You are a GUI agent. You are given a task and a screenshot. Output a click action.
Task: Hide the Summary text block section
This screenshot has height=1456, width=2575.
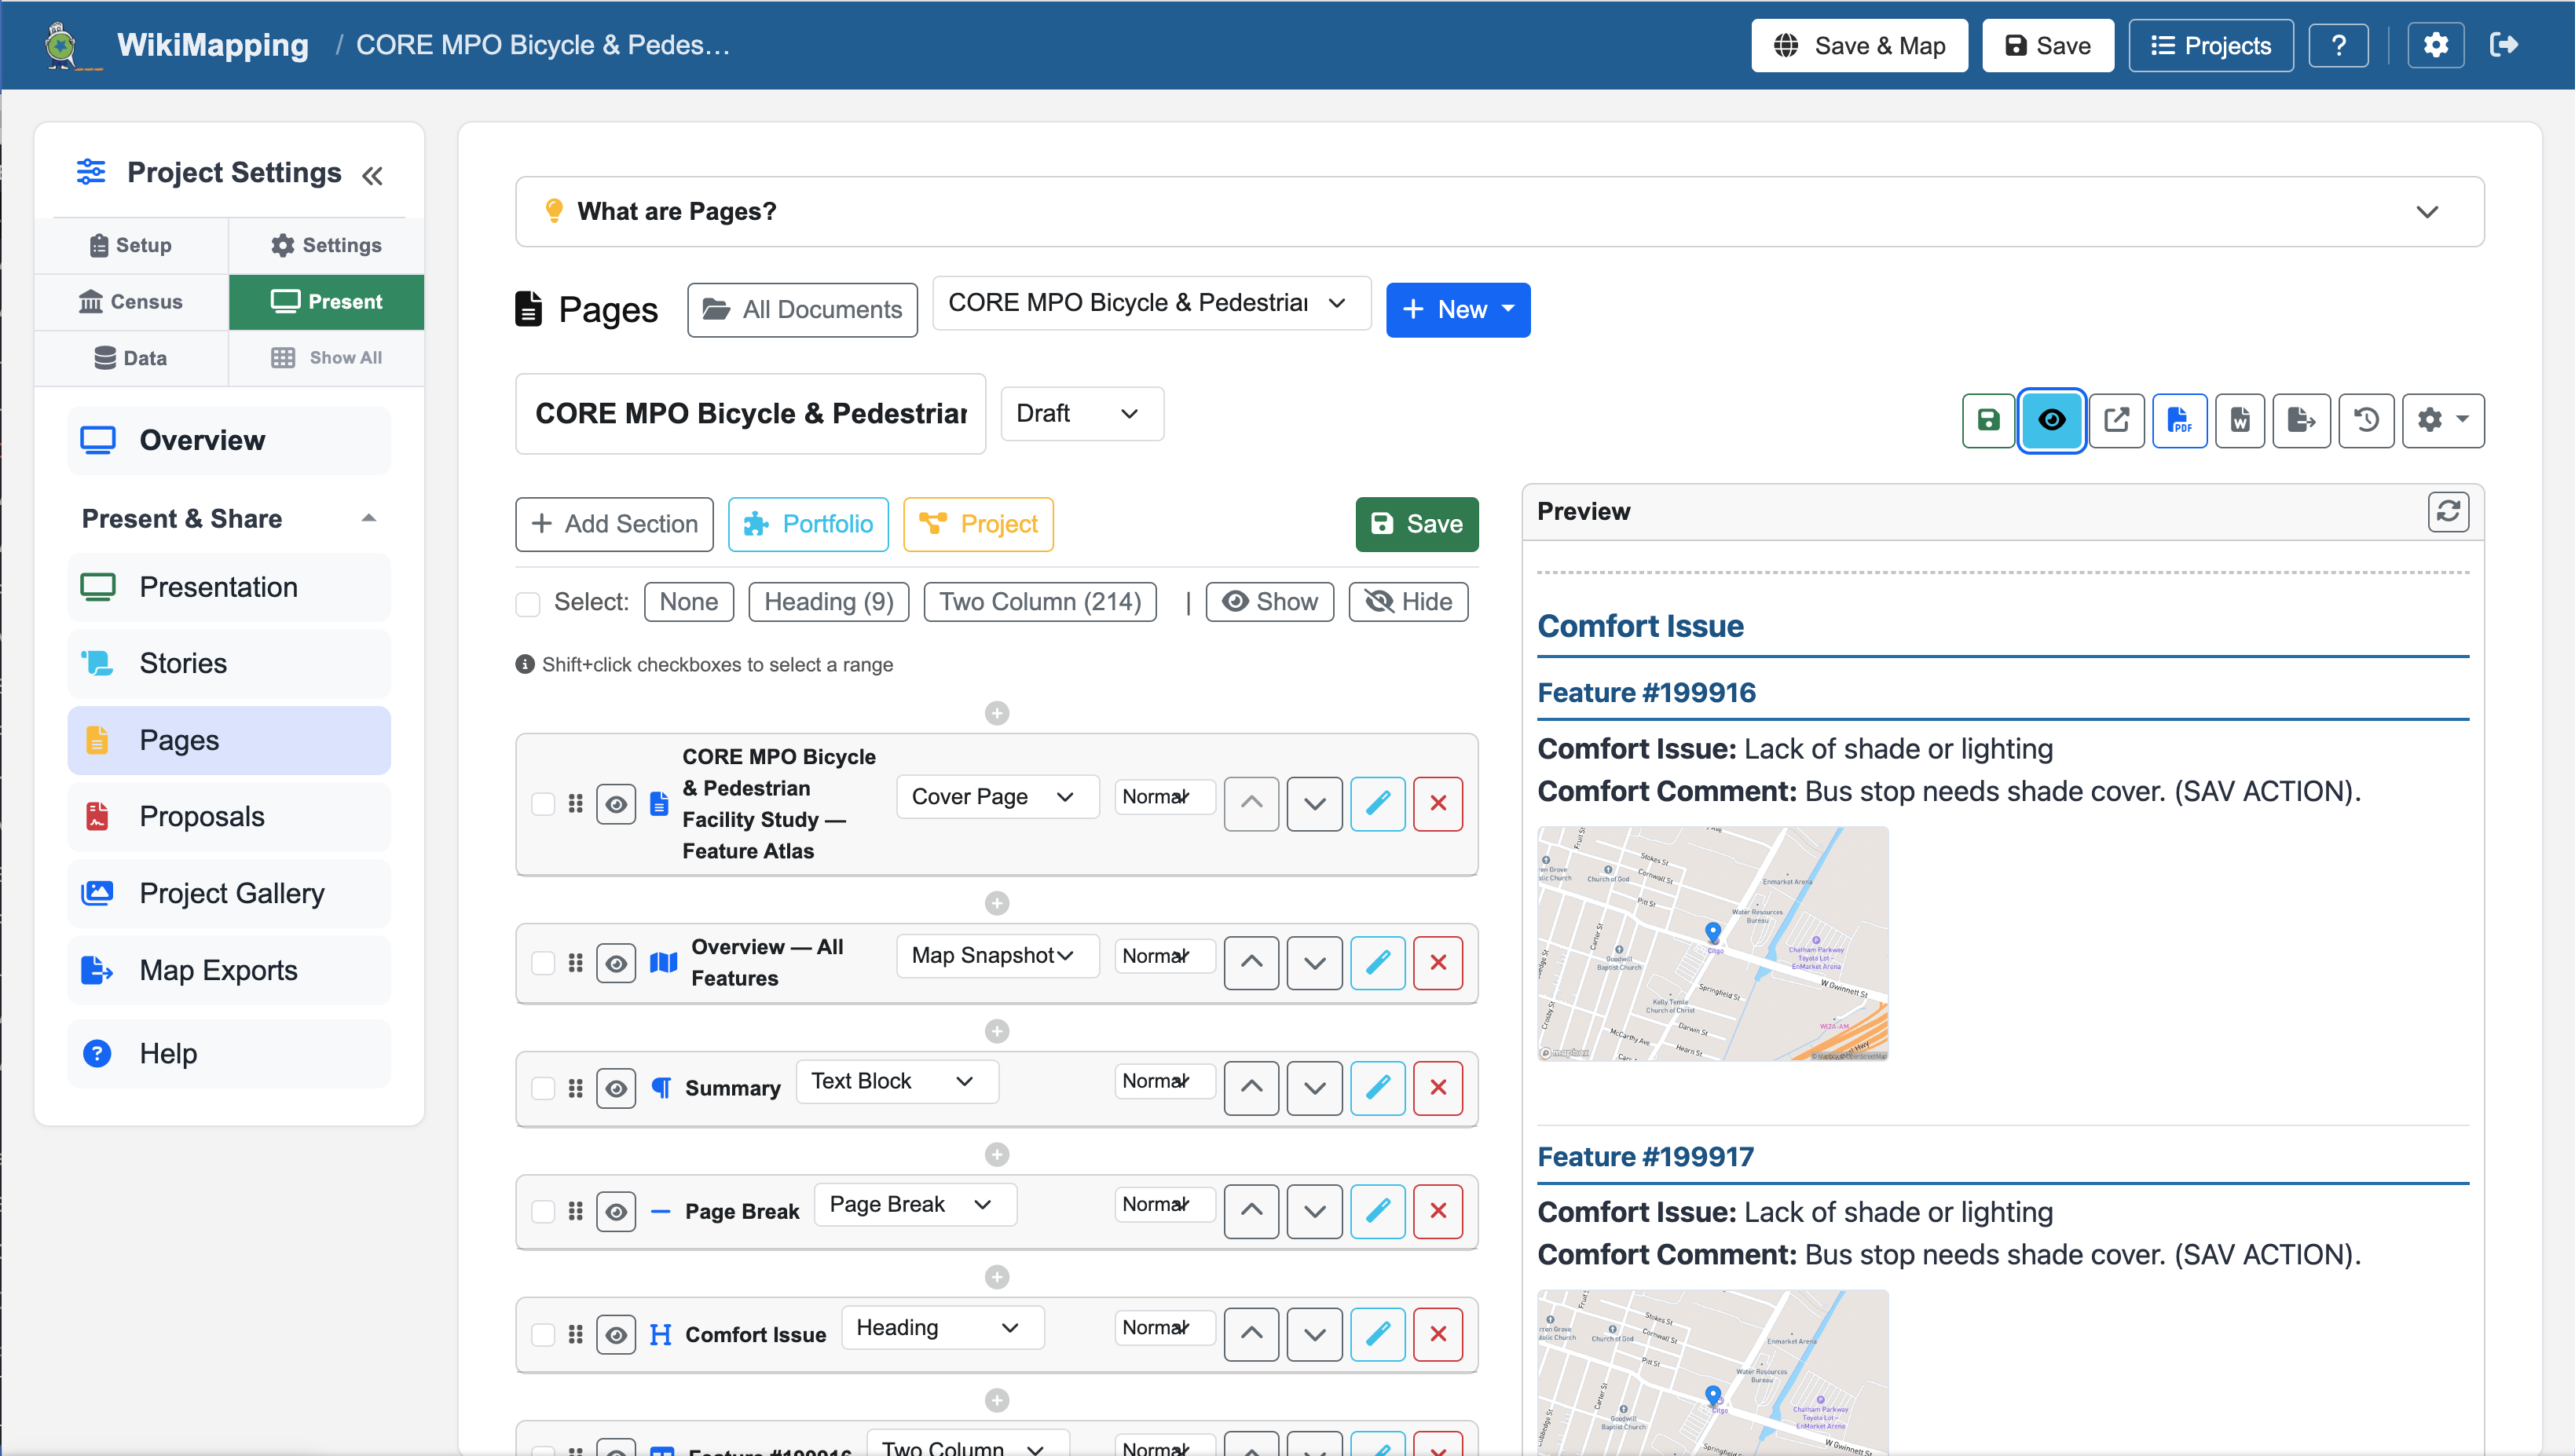click(615, 1088)
